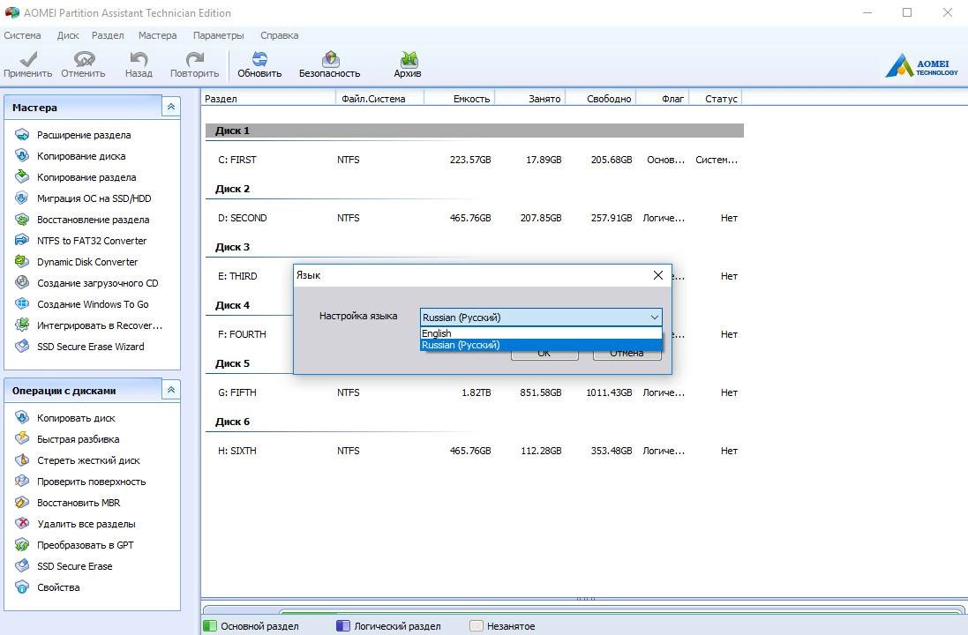
Task: Launch the Расширение раздела wizard icon
Action: (22, 135)
